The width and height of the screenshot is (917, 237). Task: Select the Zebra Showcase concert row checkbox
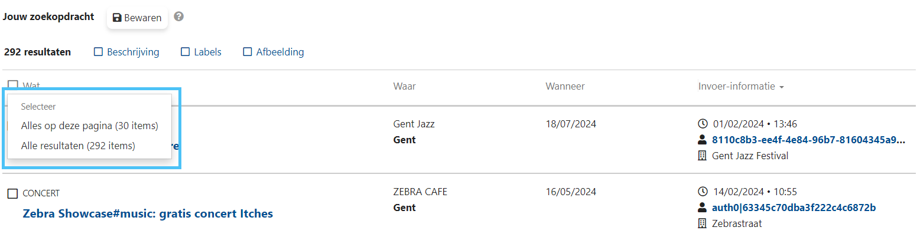[x=12, y=193]
